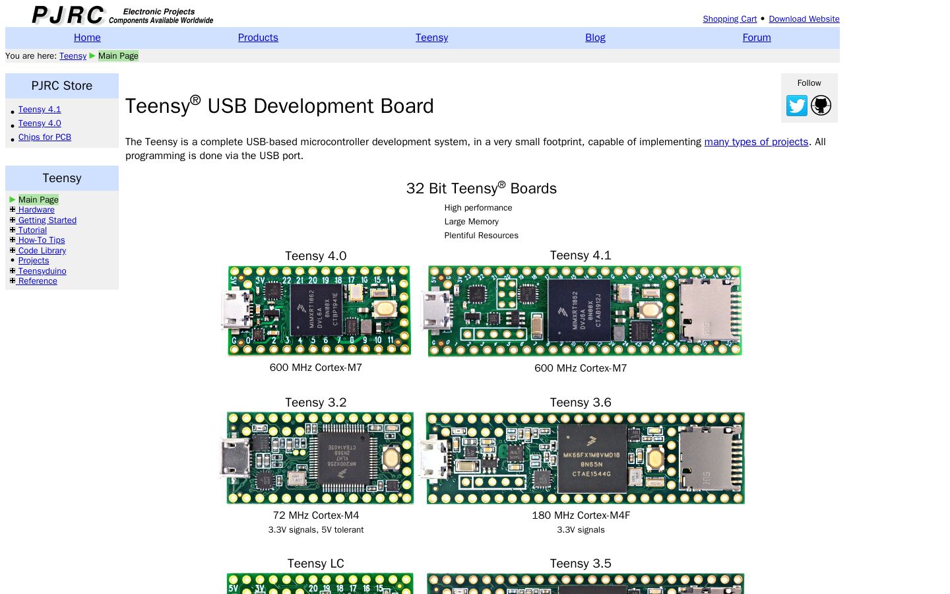Follow the Teensy breadcrumb link

click(x=73, y=56)
